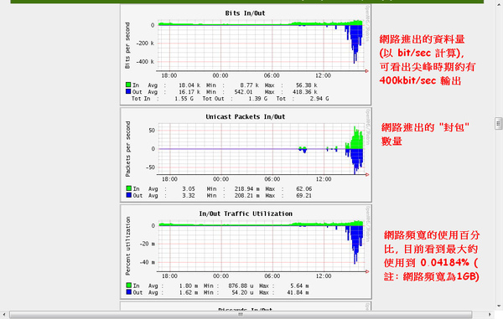Click blue Out swatch in Unicast Packets legend
Screen dimensions: 503x319
point(128,195)
